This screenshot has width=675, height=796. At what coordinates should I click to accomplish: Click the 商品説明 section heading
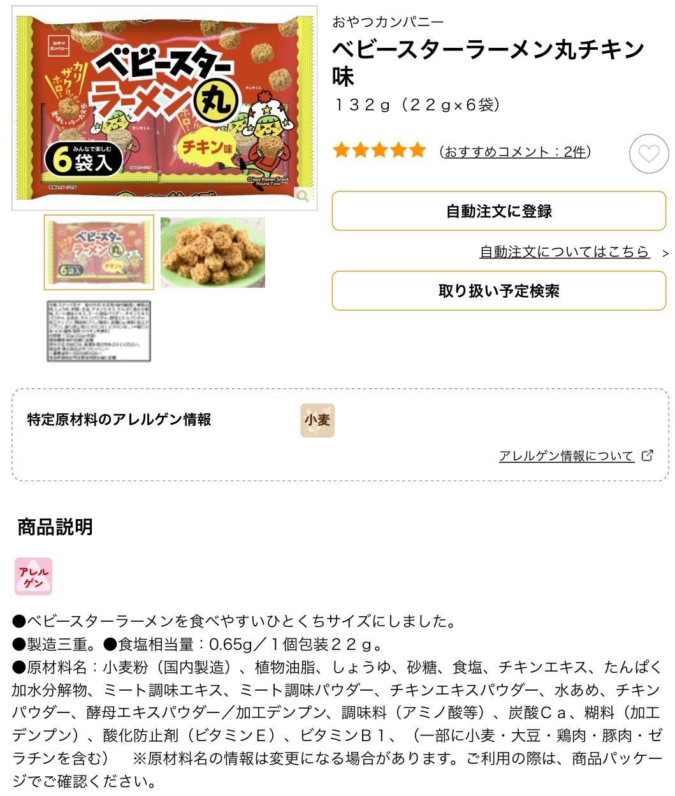[x=55, y=527]
